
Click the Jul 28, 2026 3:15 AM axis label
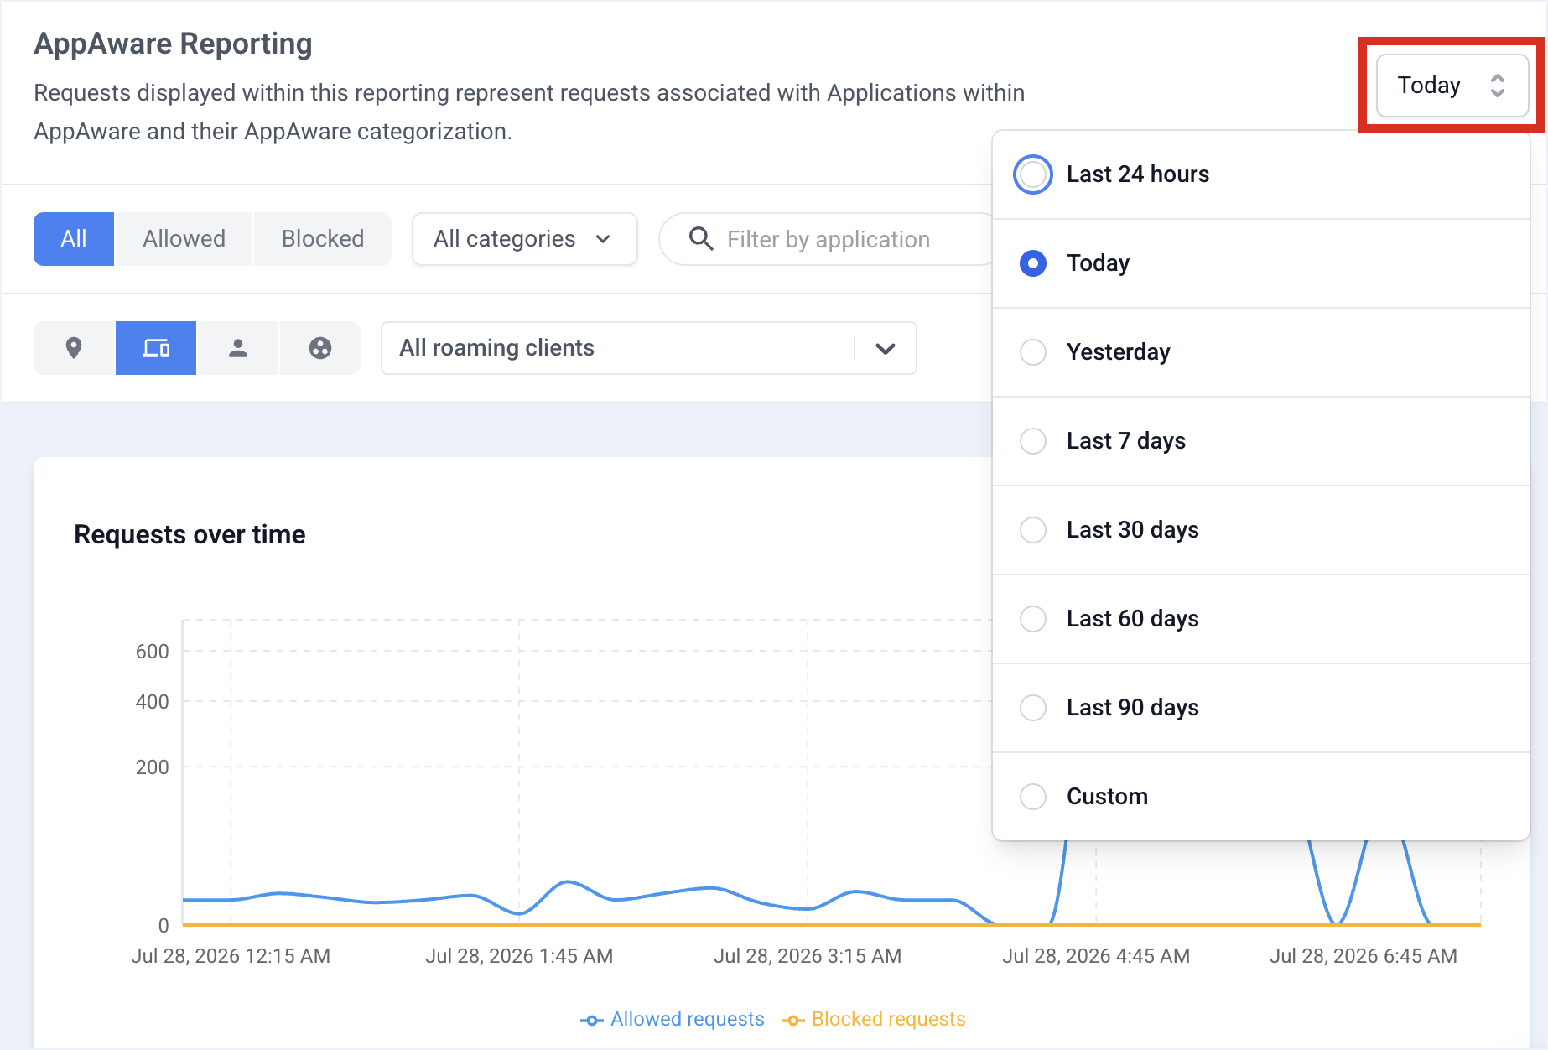point(808,956)
